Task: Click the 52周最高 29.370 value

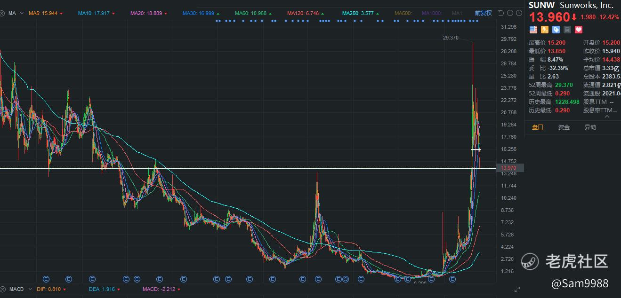Action: [564, 85]
